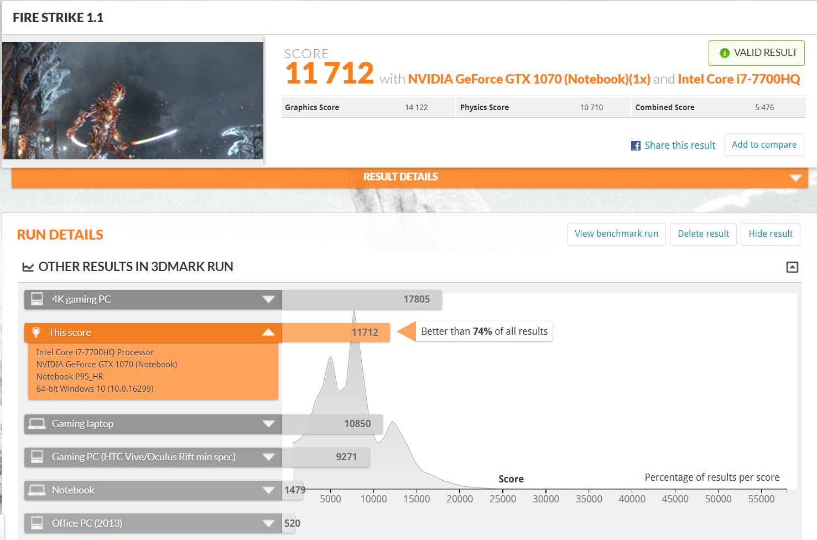Click the 17805 score bar value

(x=417, y=299)
